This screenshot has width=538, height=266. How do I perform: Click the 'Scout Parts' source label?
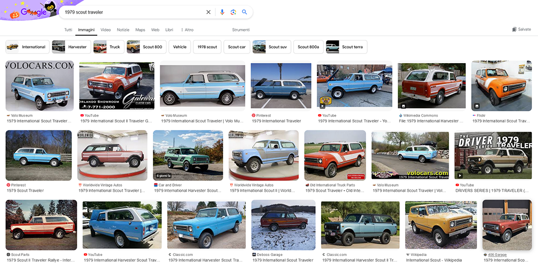click(20, 254)
